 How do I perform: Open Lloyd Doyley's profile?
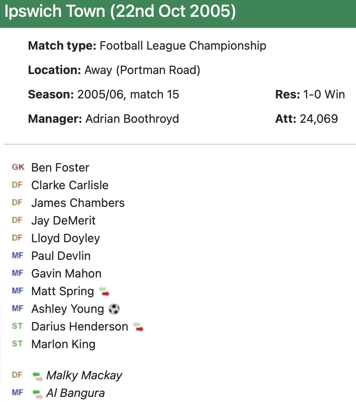tap(65, 238)
